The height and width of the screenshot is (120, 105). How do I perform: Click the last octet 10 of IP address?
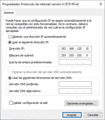(87, 49)
